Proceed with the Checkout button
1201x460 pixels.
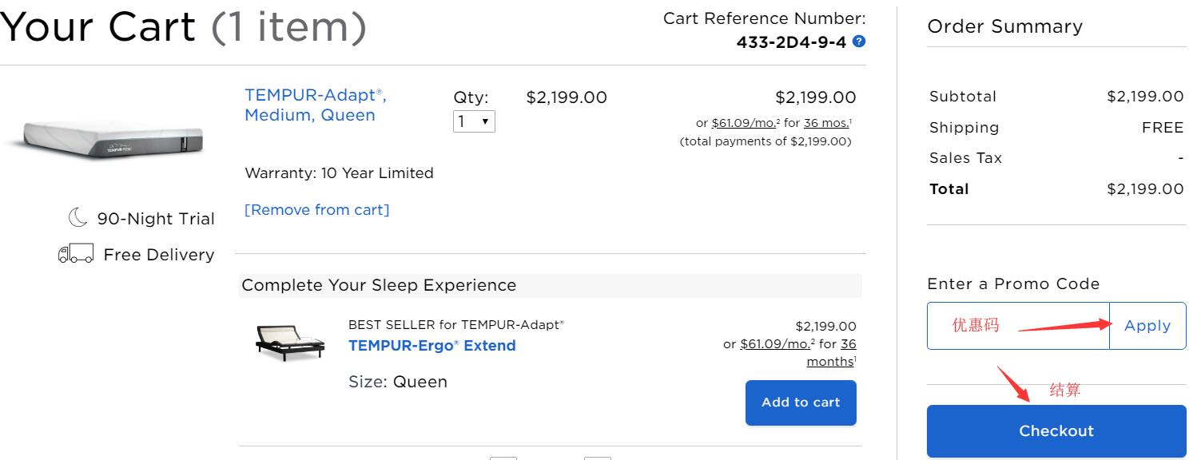coord(1056,431)
